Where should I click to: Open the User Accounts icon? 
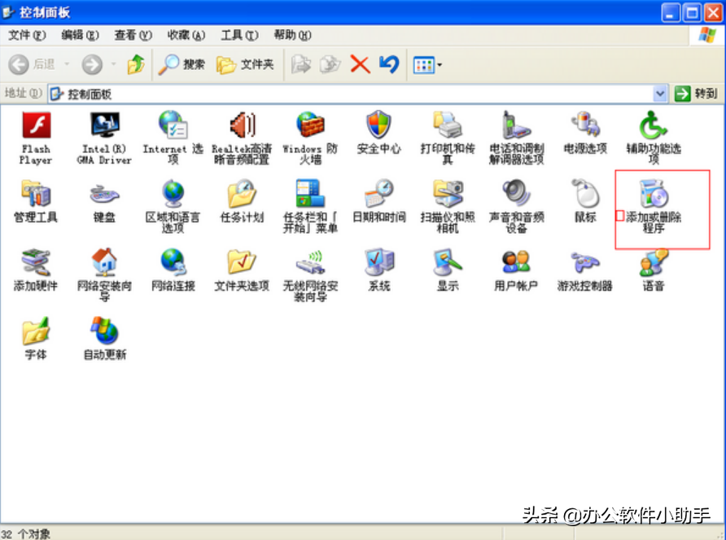[x=515, y=265]
